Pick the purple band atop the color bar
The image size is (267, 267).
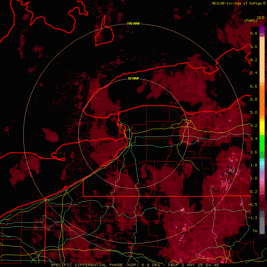pyautogui.click(x=262, y=30)
